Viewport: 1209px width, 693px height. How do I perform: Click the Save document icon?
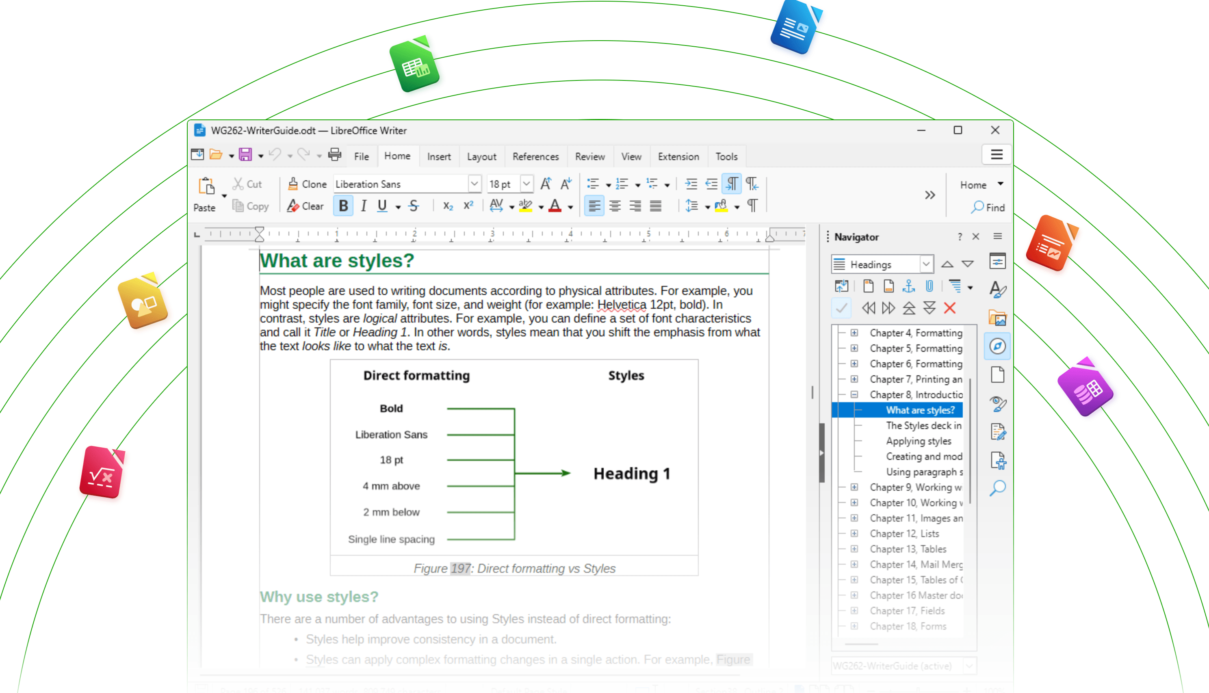point(245,155)
